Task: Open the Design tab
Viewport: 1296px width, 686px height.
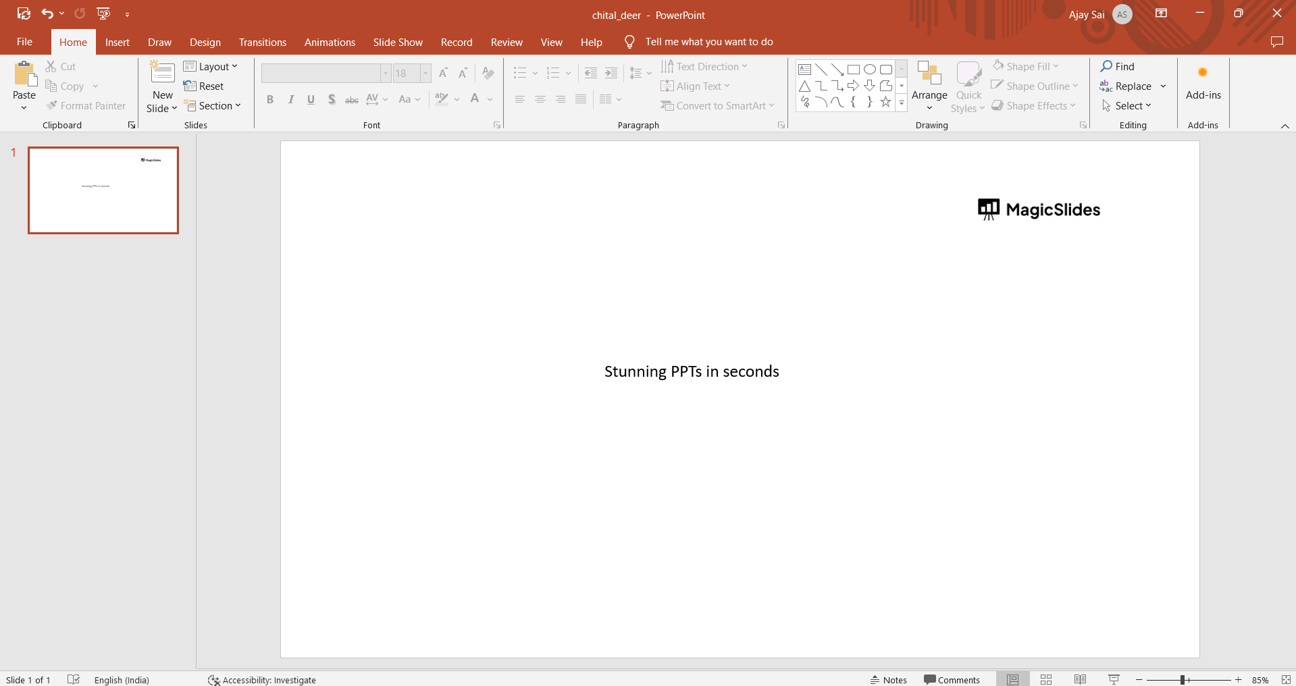Action: coord(205,42)
